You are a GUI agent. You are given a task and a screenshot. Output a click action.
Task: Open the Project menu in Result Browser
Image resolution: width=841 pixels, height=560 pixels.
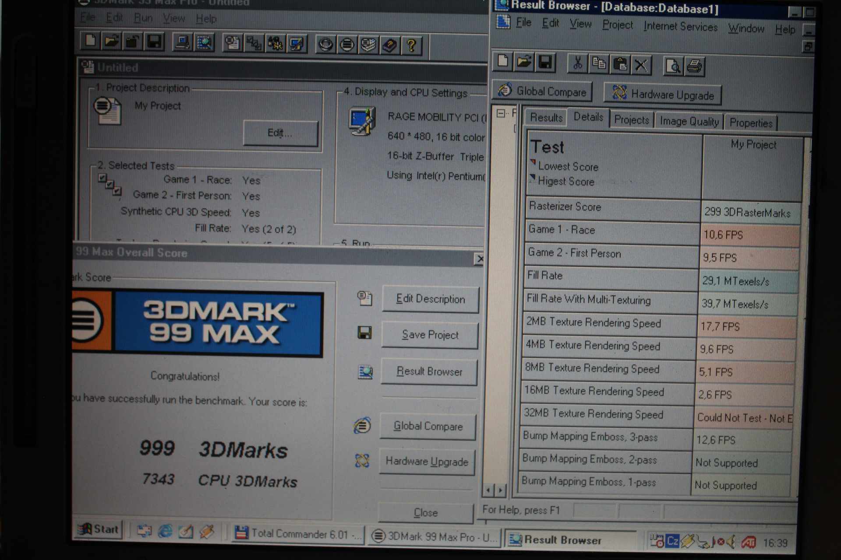click(618, 25)
